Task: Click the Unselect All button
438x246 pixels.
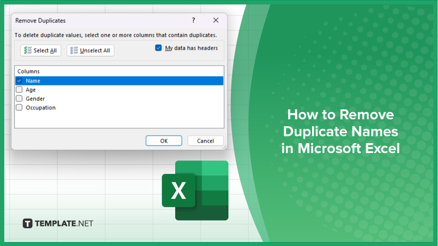Action: click(90, 51)
